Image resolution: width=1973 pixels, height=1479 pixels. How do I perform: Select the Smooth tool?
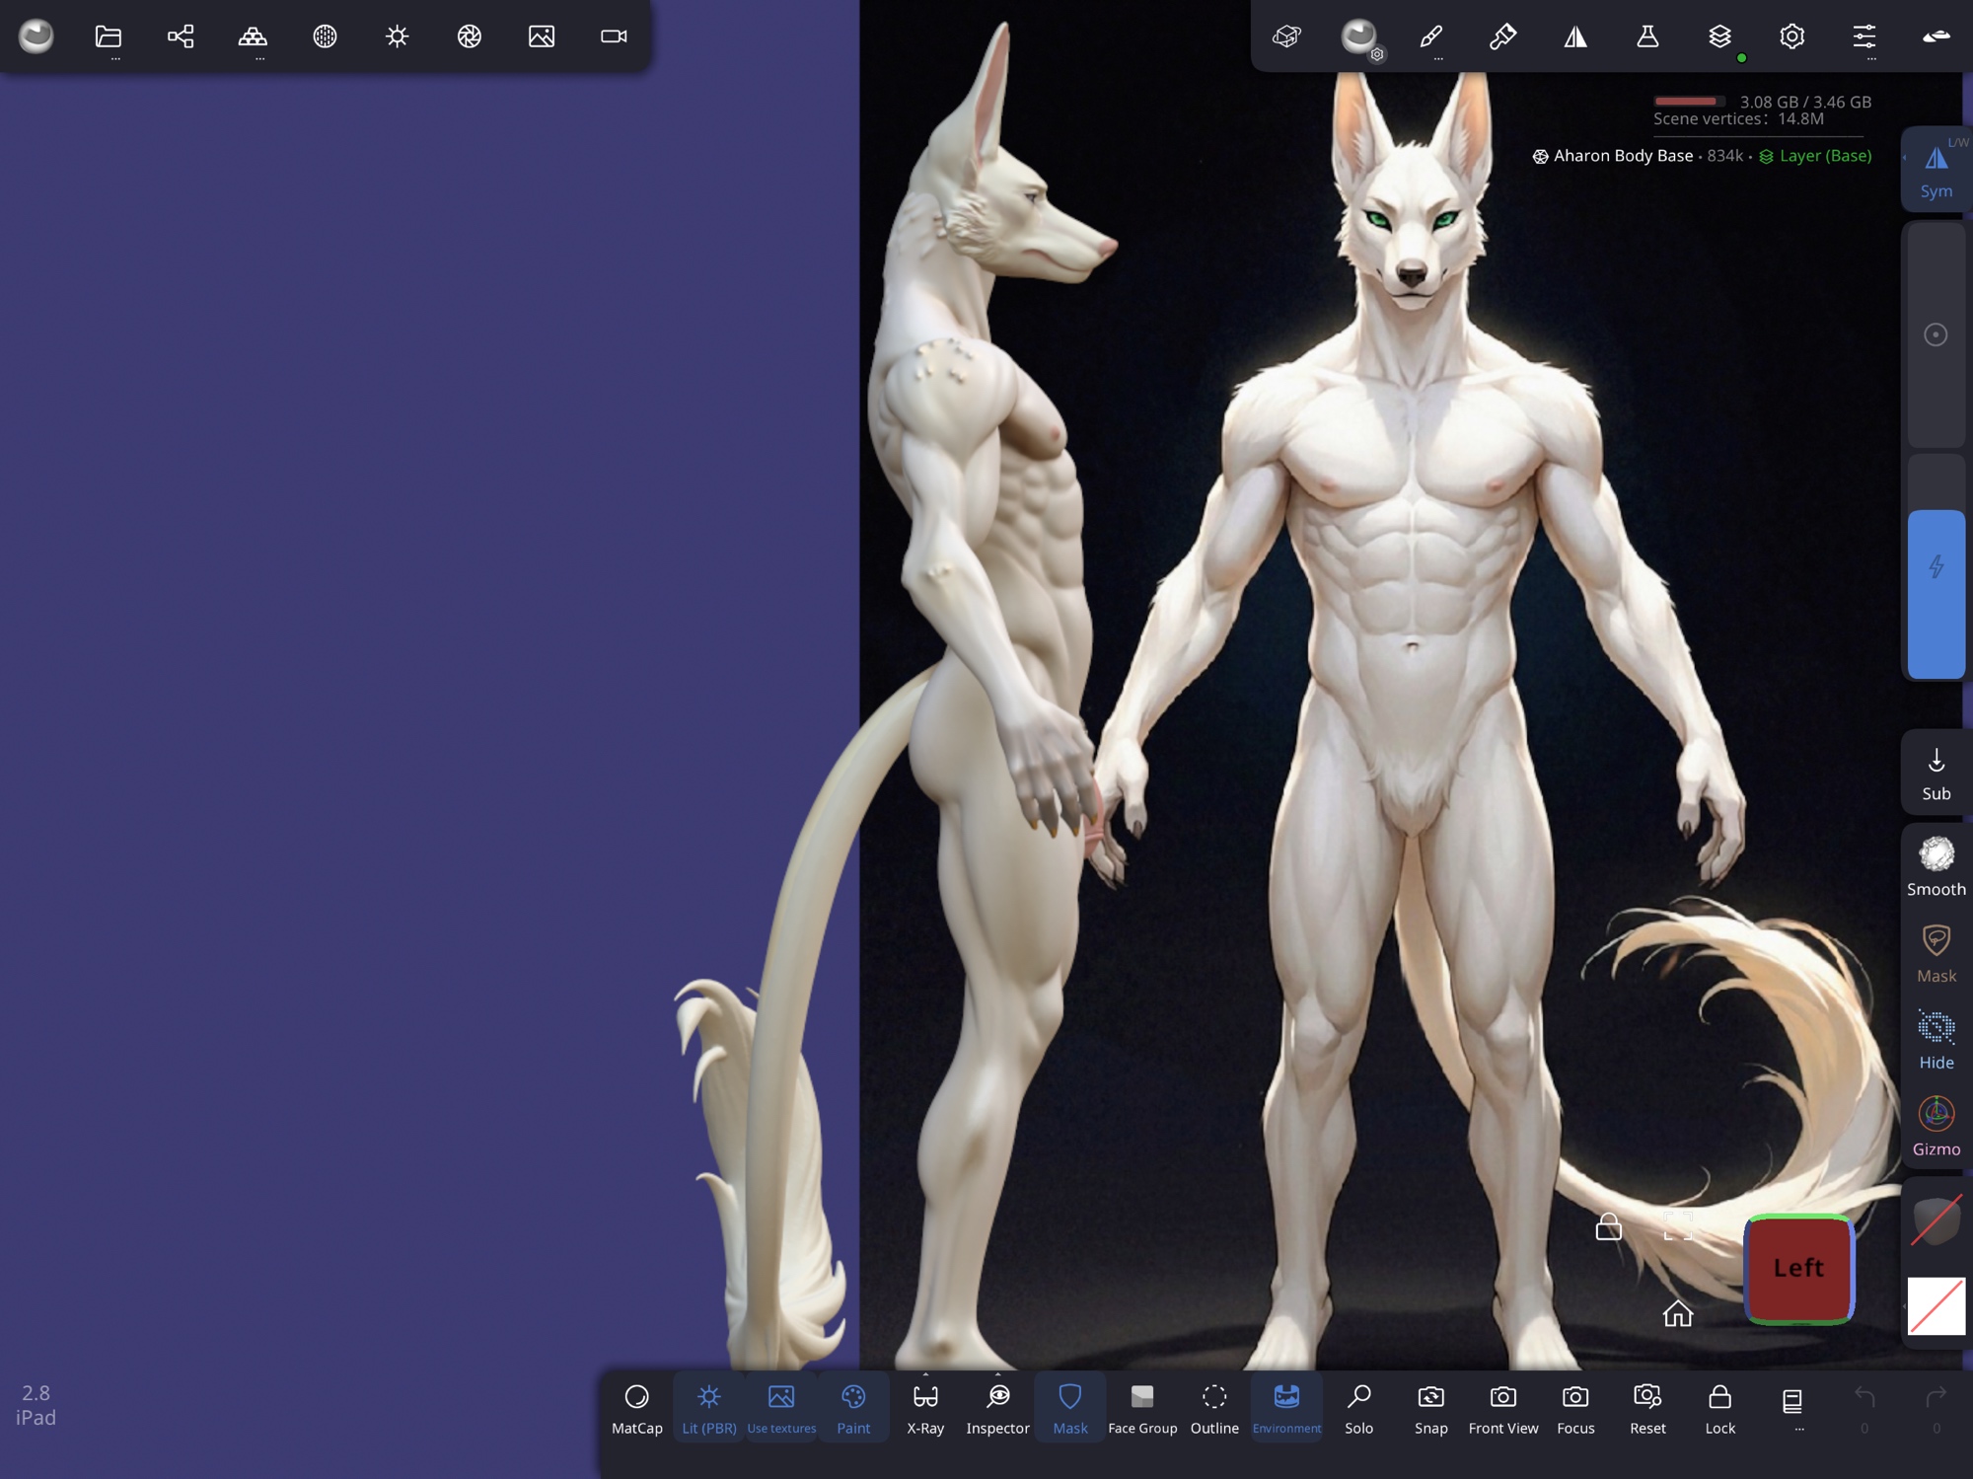point(1936,865)
